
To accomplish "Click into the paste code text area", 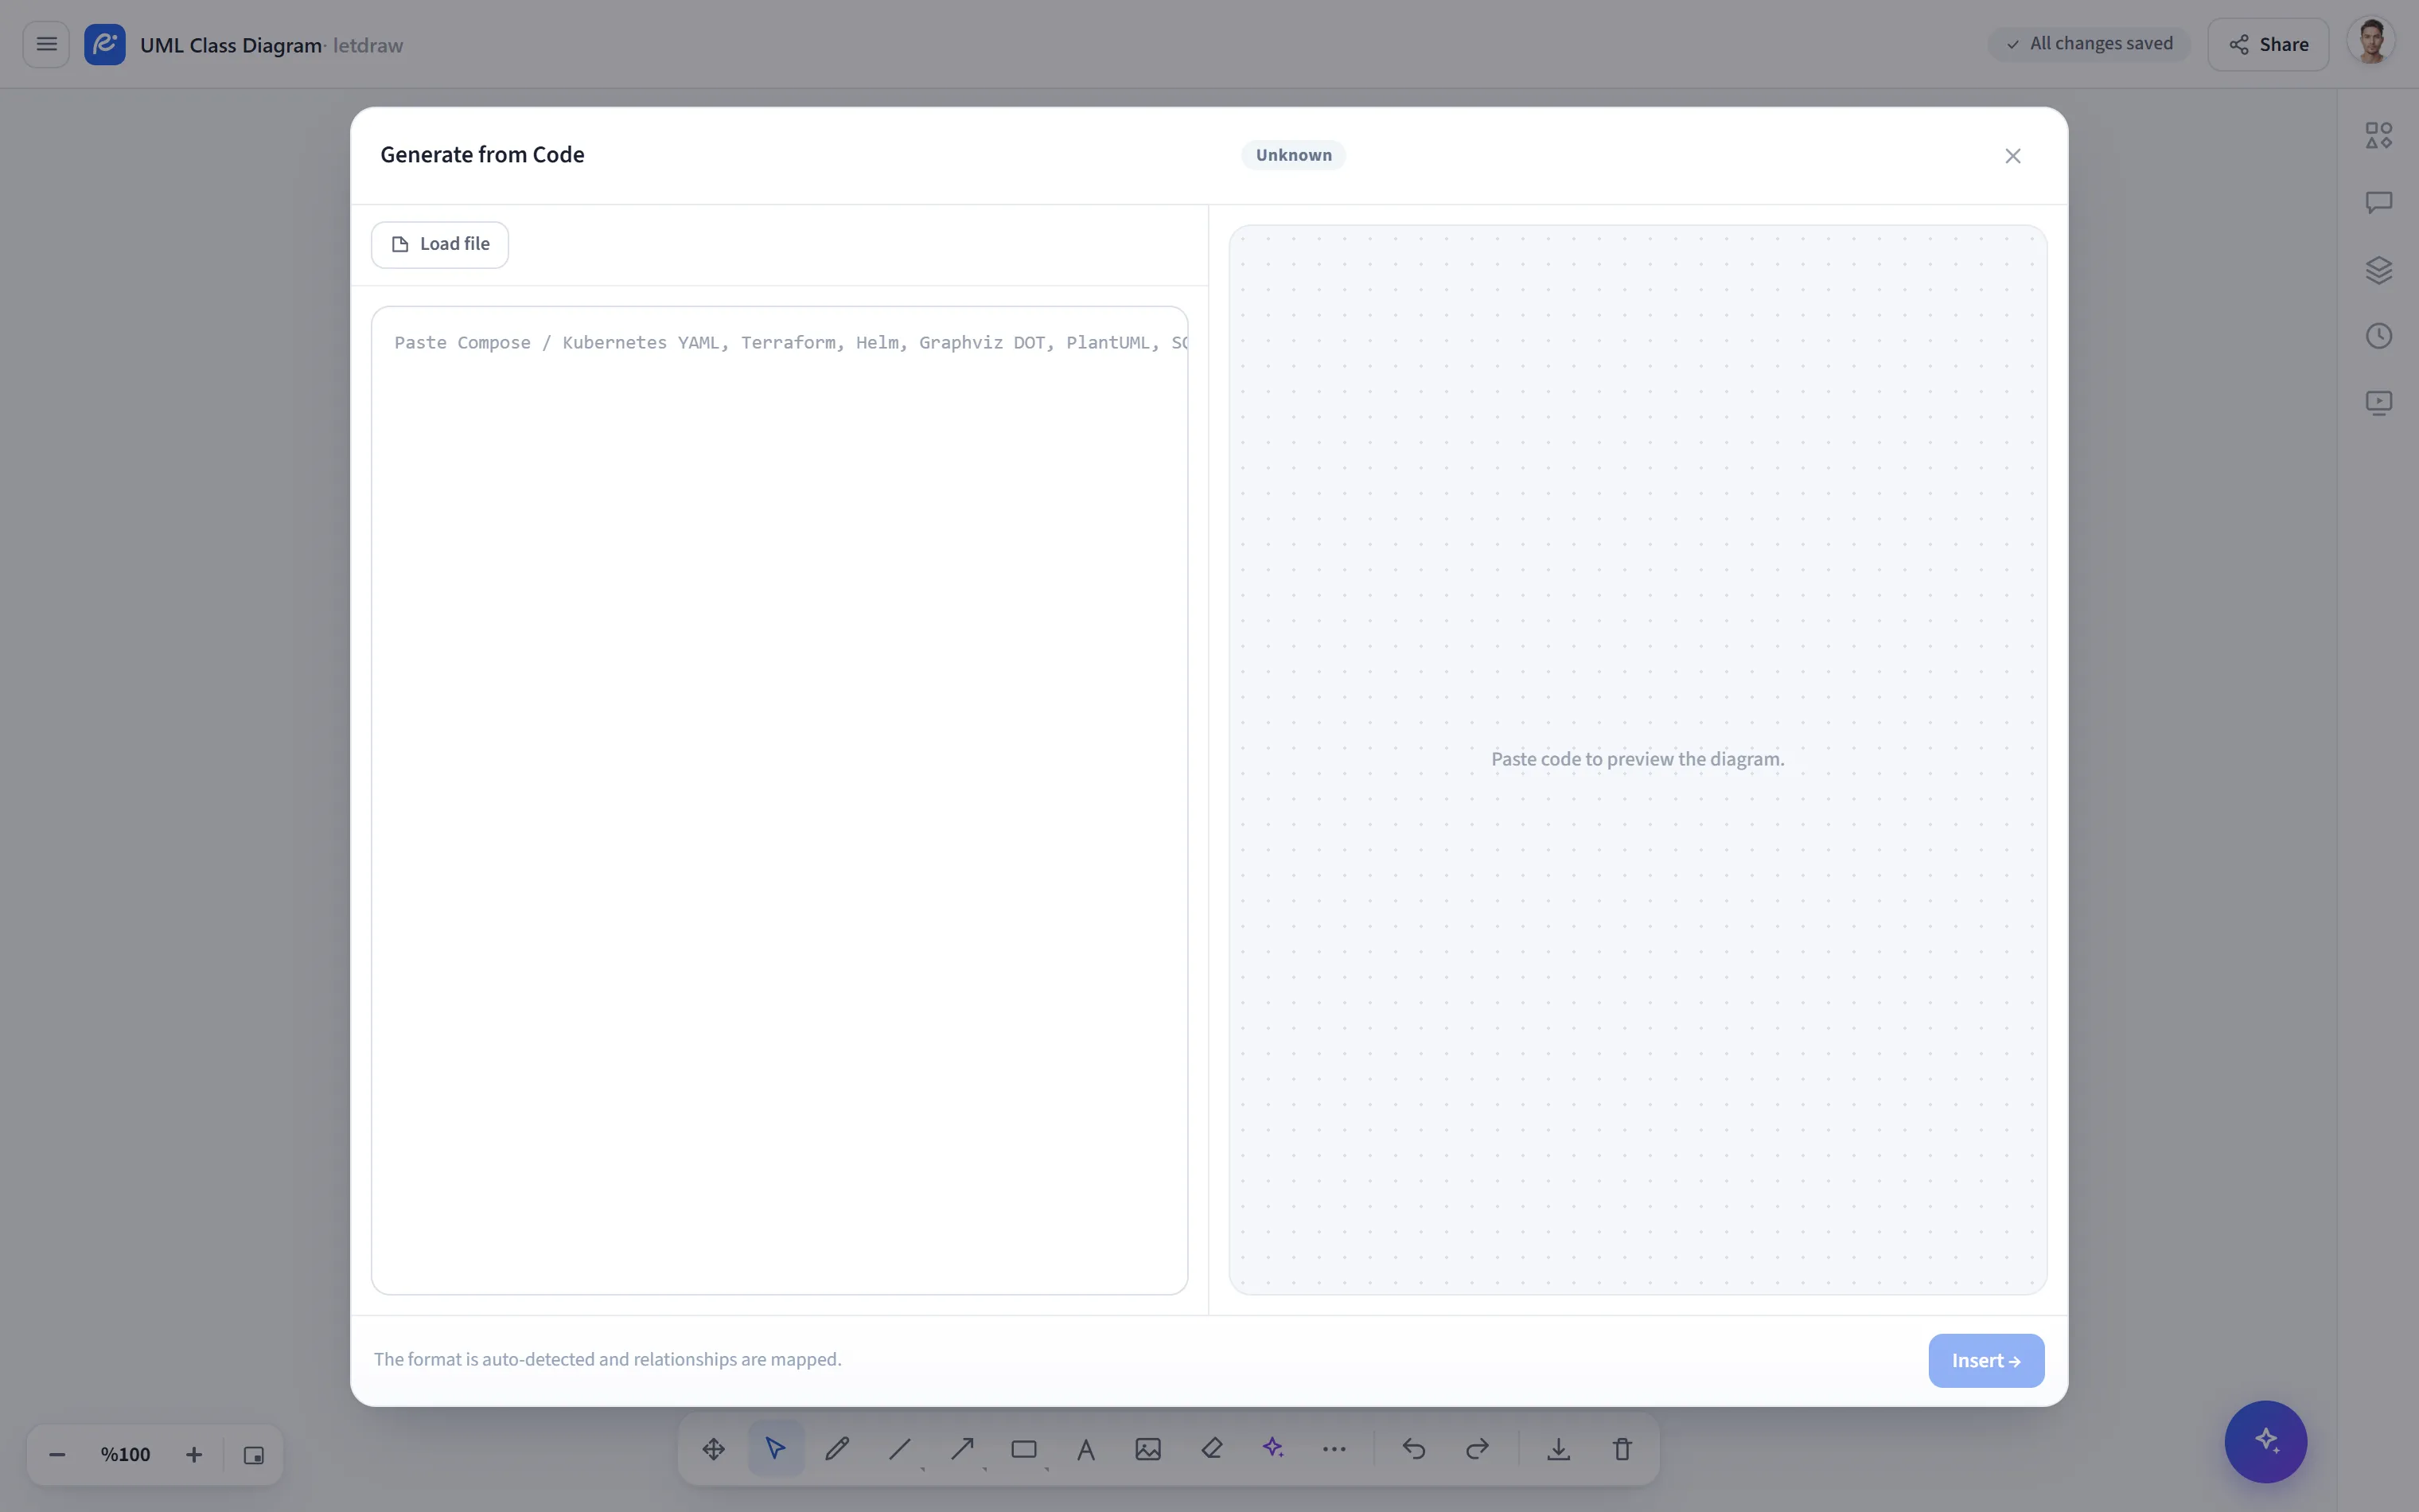I will [x=780, y=801].
